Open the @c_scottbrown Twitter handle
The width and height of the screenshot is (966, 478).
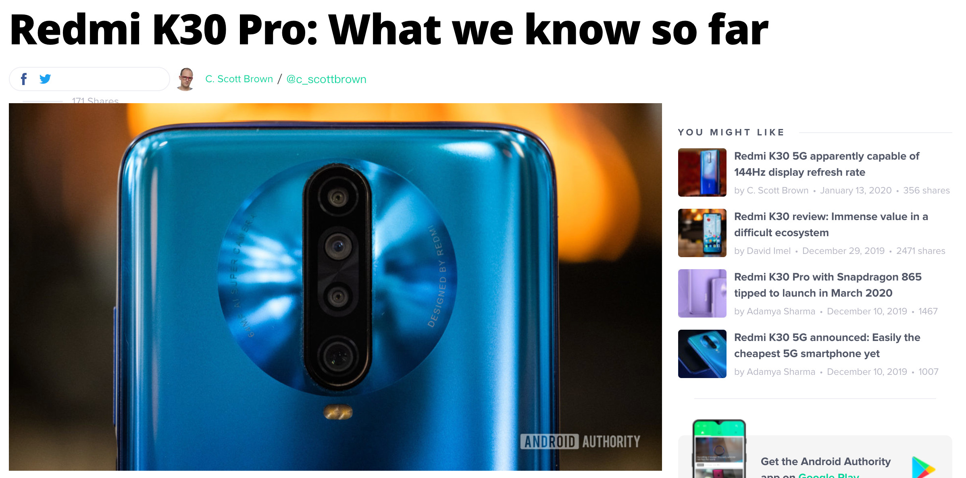(326, 79)
